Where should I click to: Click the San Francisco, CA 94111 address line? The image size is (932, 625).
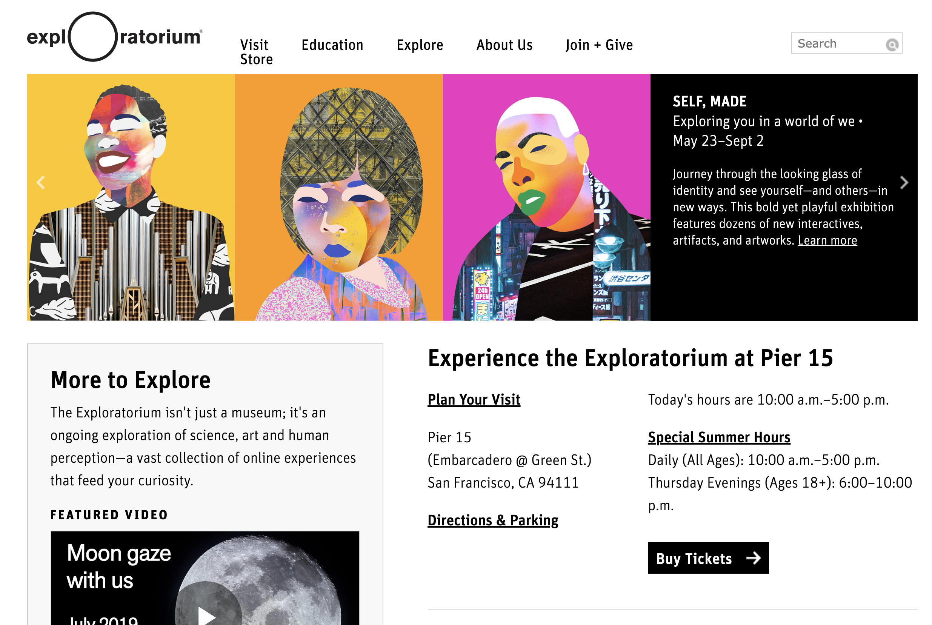pyautogui.click(x=503, y=483)
